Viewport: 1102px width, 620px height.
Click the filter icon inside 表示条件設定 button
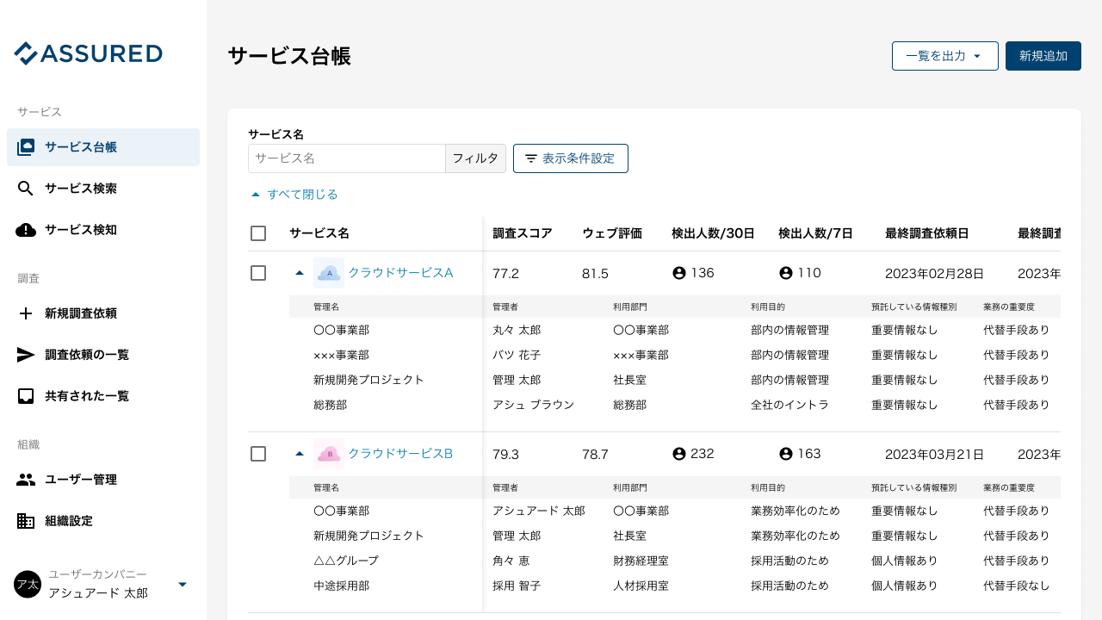529,158
